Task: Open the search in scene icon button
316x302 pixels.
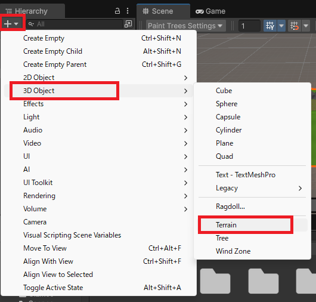Action: point(128,24)
